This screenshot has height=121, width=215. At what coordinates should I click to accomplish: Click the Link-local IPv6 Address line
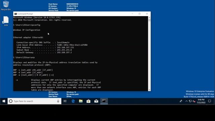(x=52, y=45)
